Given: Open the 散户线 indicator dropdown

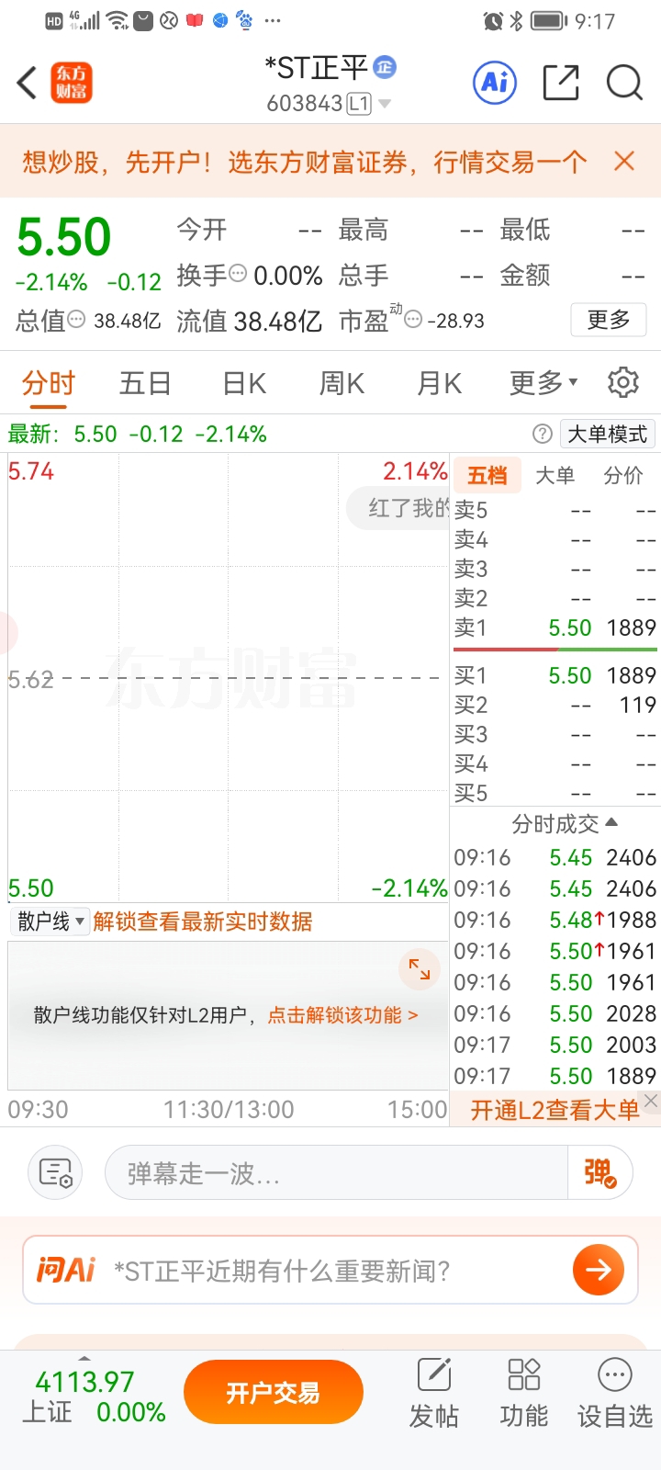Looking at the screenshot, I should 50,922.
